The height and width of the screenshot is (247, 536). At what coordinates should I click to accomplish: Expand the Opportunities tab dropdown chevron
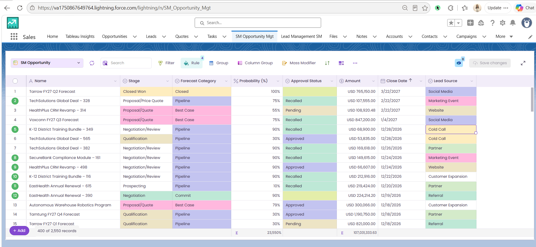[x=135, y=36]
